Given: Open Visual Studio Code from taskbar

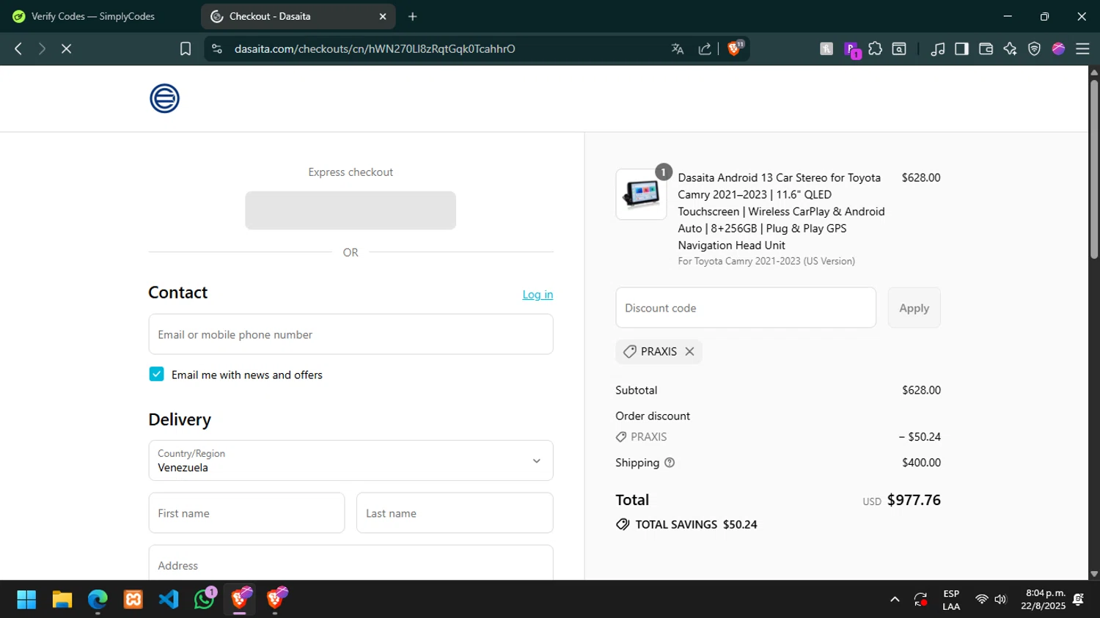Looking at the screenshot, I should (169, 600).
